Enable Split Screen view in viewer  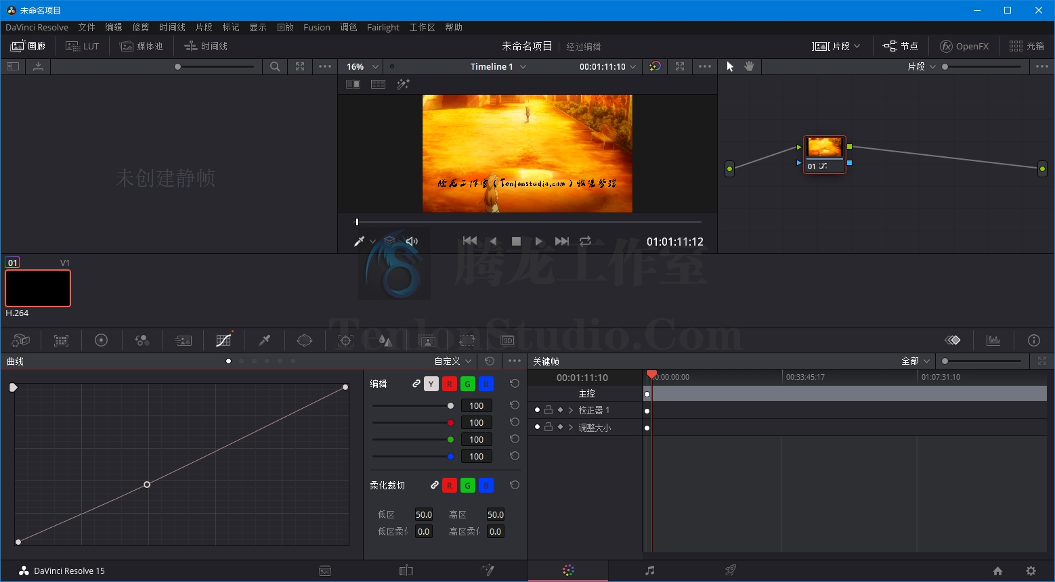(379, 84)
